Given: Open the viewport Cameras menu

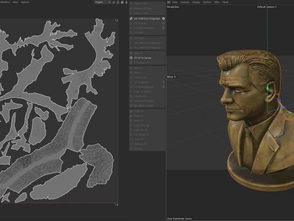Looking at the screenshot, I should pyautogui.click(x=185, y=2).
